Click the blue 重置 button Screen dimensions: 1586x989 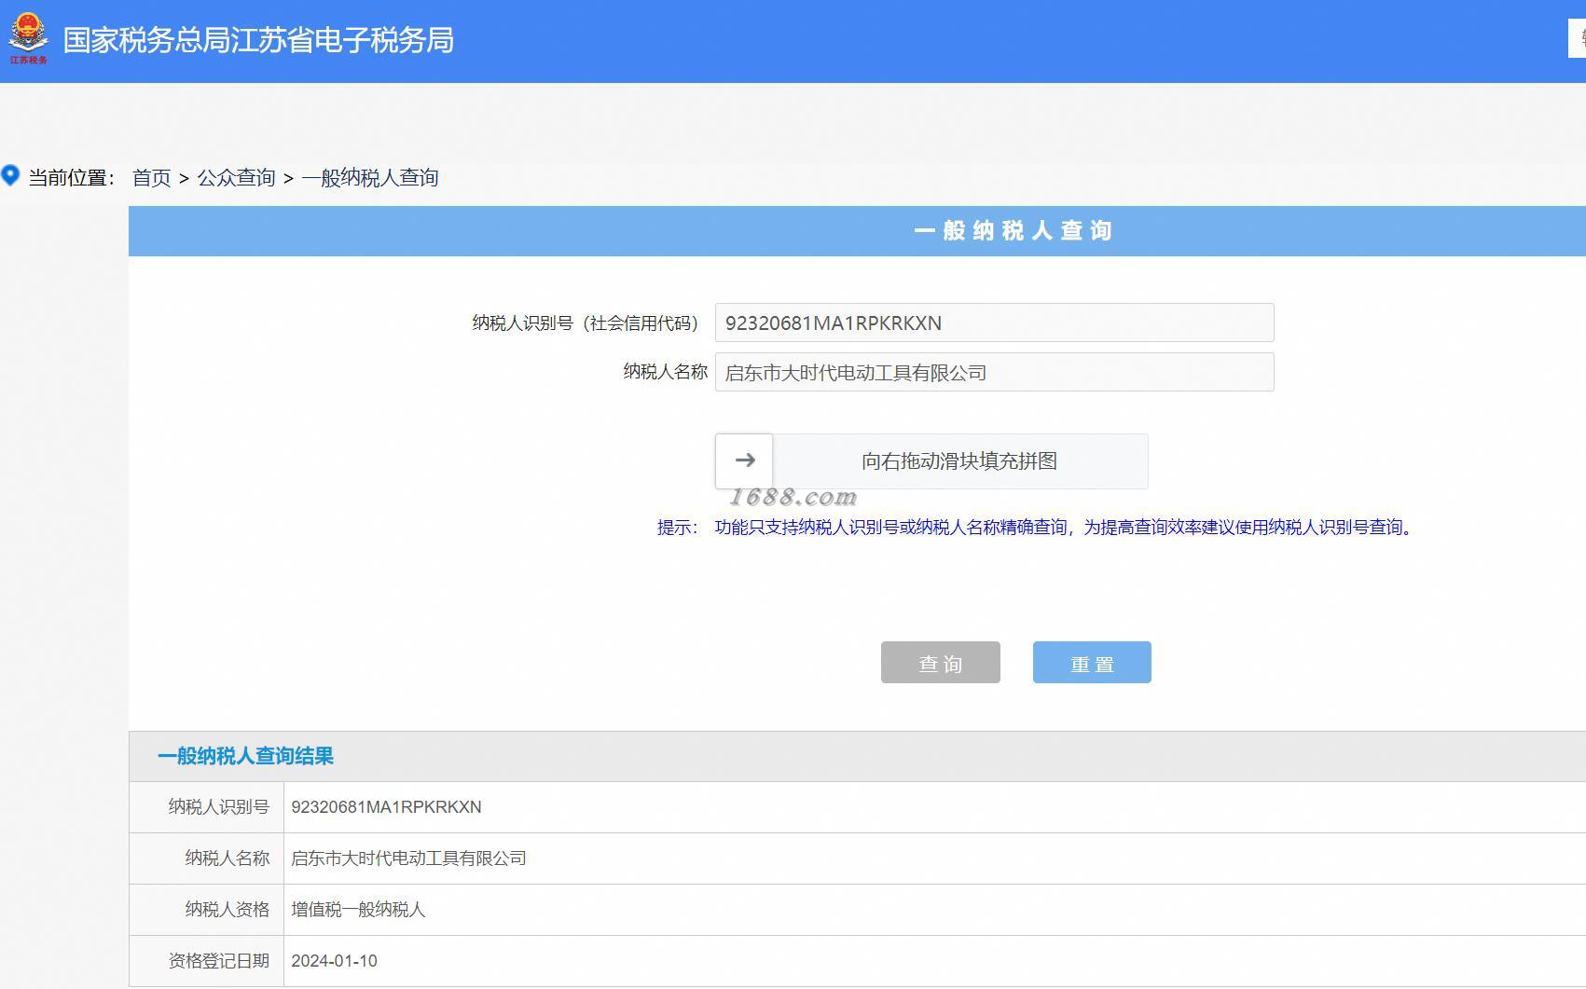(1092, 662)
